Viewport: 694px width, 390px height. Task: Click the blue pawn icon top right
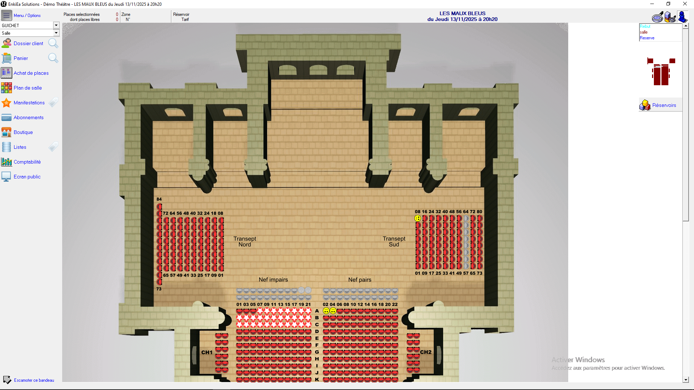point(682,17)
